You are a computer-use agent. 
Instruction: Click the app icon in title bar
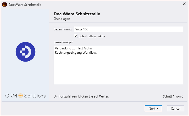point(5,4)
